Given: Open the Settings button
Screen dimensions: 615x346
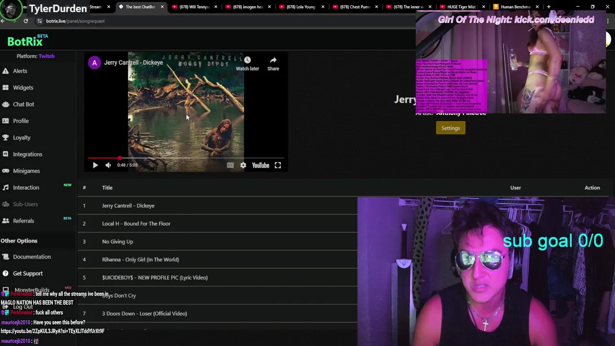Looking at the screenshot, I should coord(451,128).
